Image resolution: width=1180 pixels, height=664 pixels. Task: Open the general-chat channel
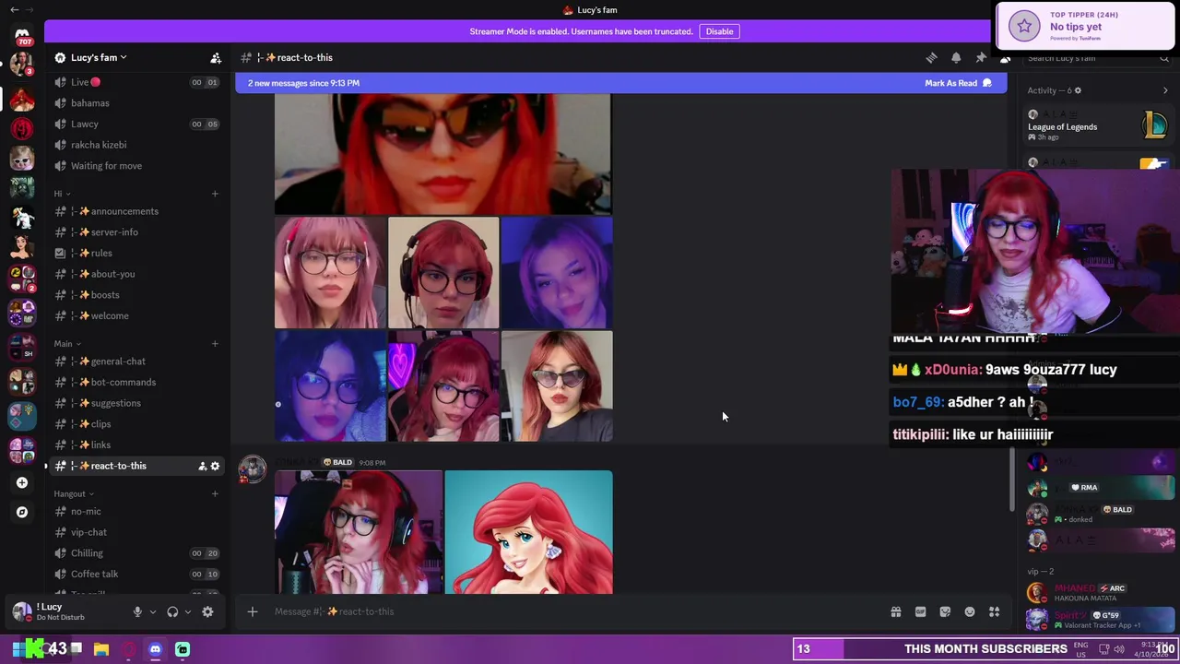(x=136, y=362)
